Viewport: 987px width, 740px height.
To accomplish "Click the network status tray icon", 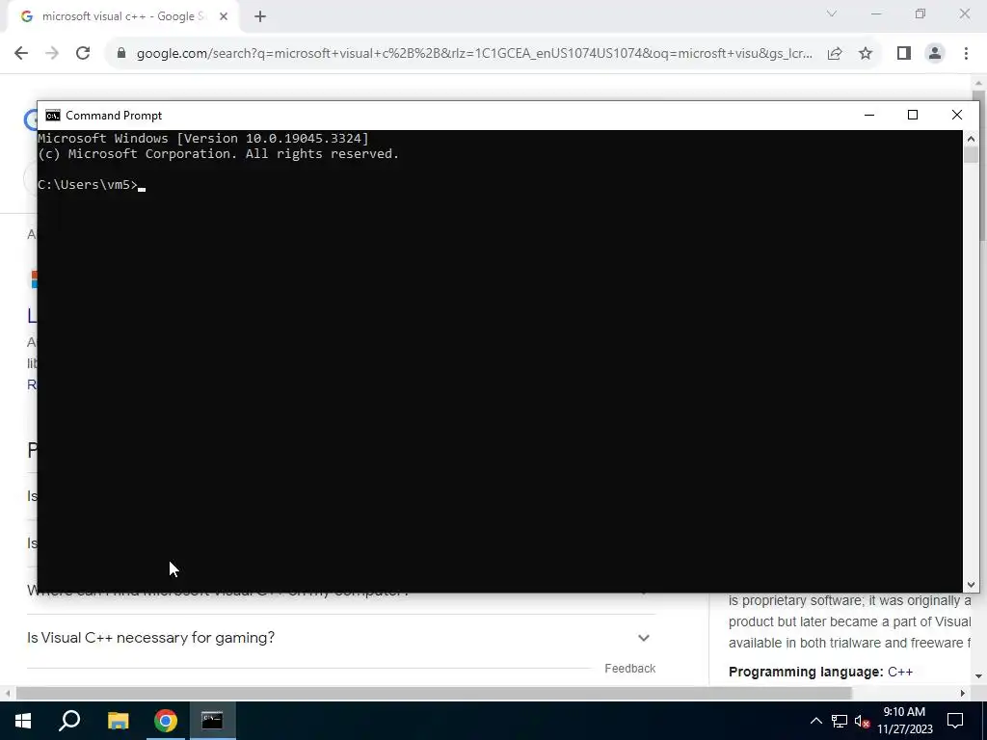I will point(840,721).
